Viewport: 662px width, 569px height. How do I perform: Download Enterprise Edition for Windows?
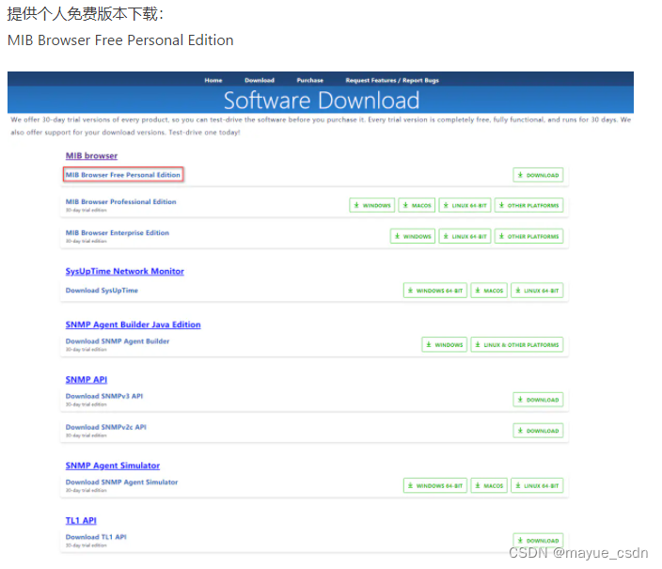pos(413,236)
